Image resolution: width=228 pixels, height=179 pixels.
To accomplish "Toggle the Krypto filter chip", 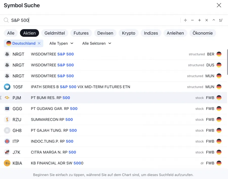I will 128,33.
